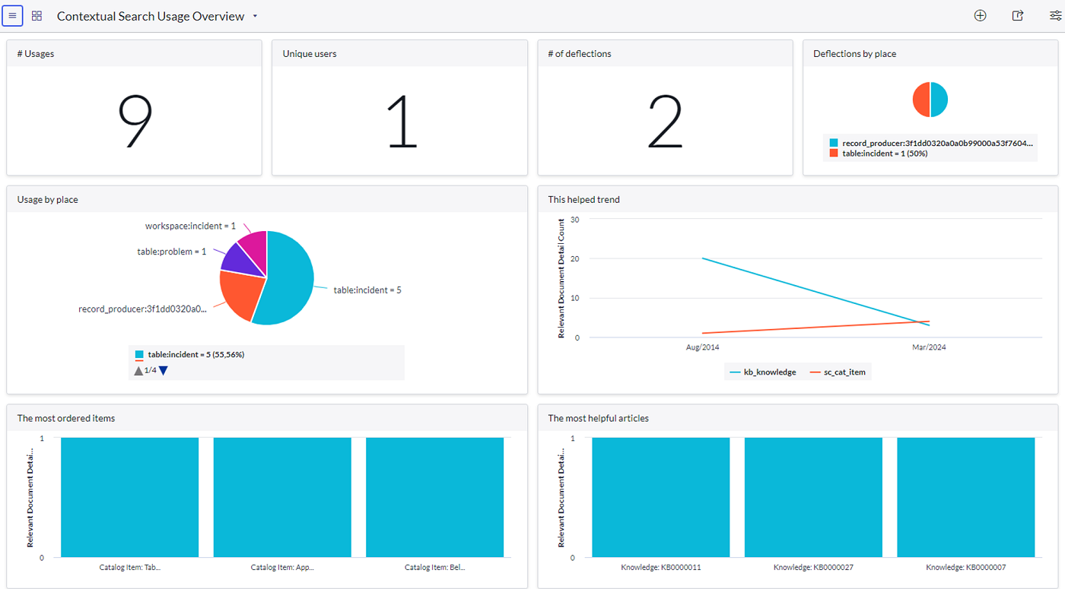This screenshot has height=589, width=1065.
Task: Toggle the table:incident = 5 (55,56%) legend item
Action: [x=189, y=355]
